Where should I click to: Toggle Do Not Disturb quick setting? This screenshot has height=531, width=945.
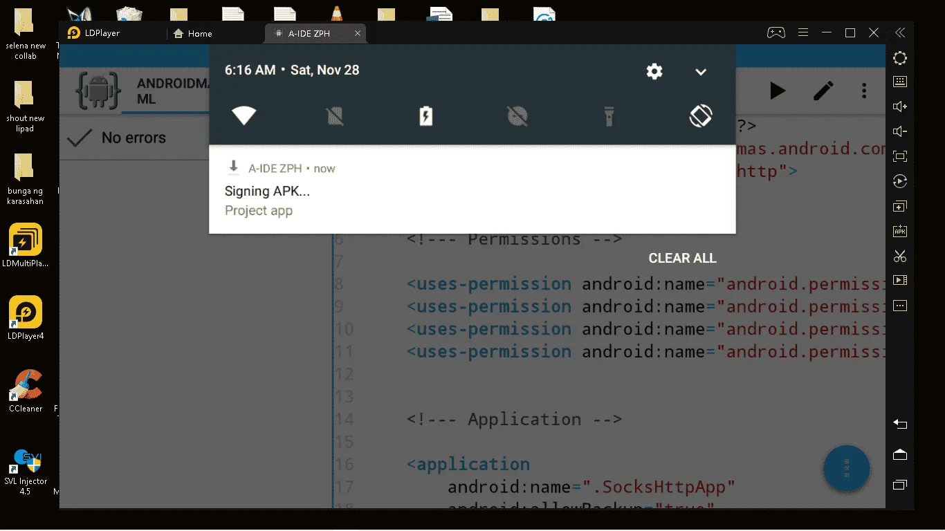517,116
